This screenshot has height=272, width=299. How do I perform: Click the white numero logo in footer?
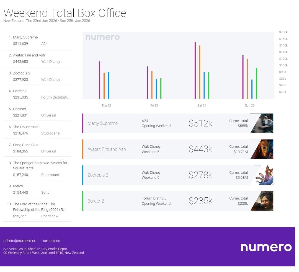click(x=266, y=247)
